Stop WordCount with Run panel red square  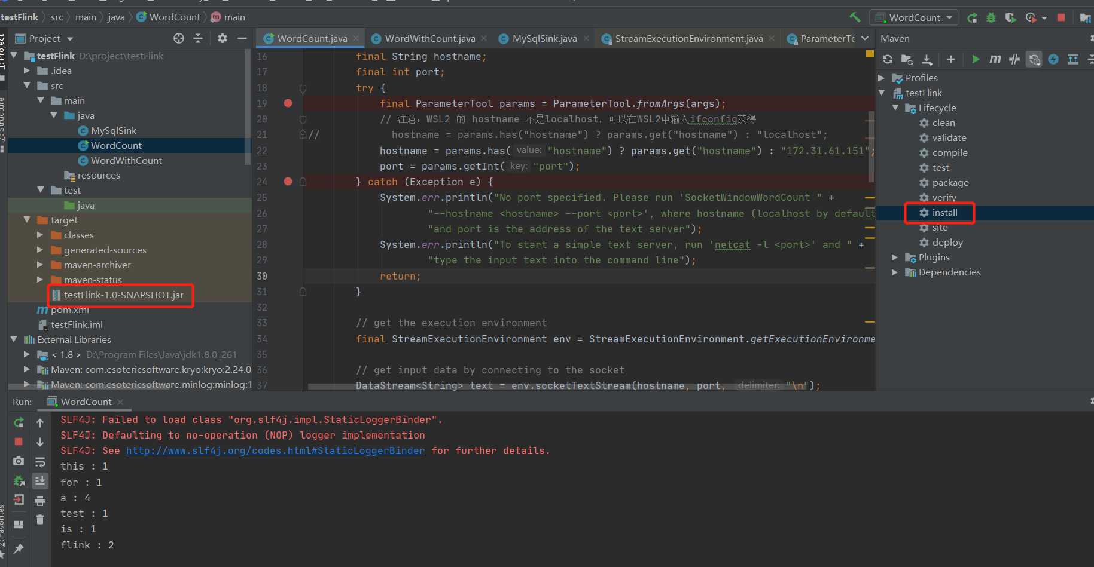(x=19, y=442)
